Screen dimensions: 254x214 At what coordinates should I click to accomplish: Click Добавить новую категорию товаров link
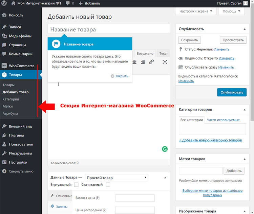click(210, 140)
